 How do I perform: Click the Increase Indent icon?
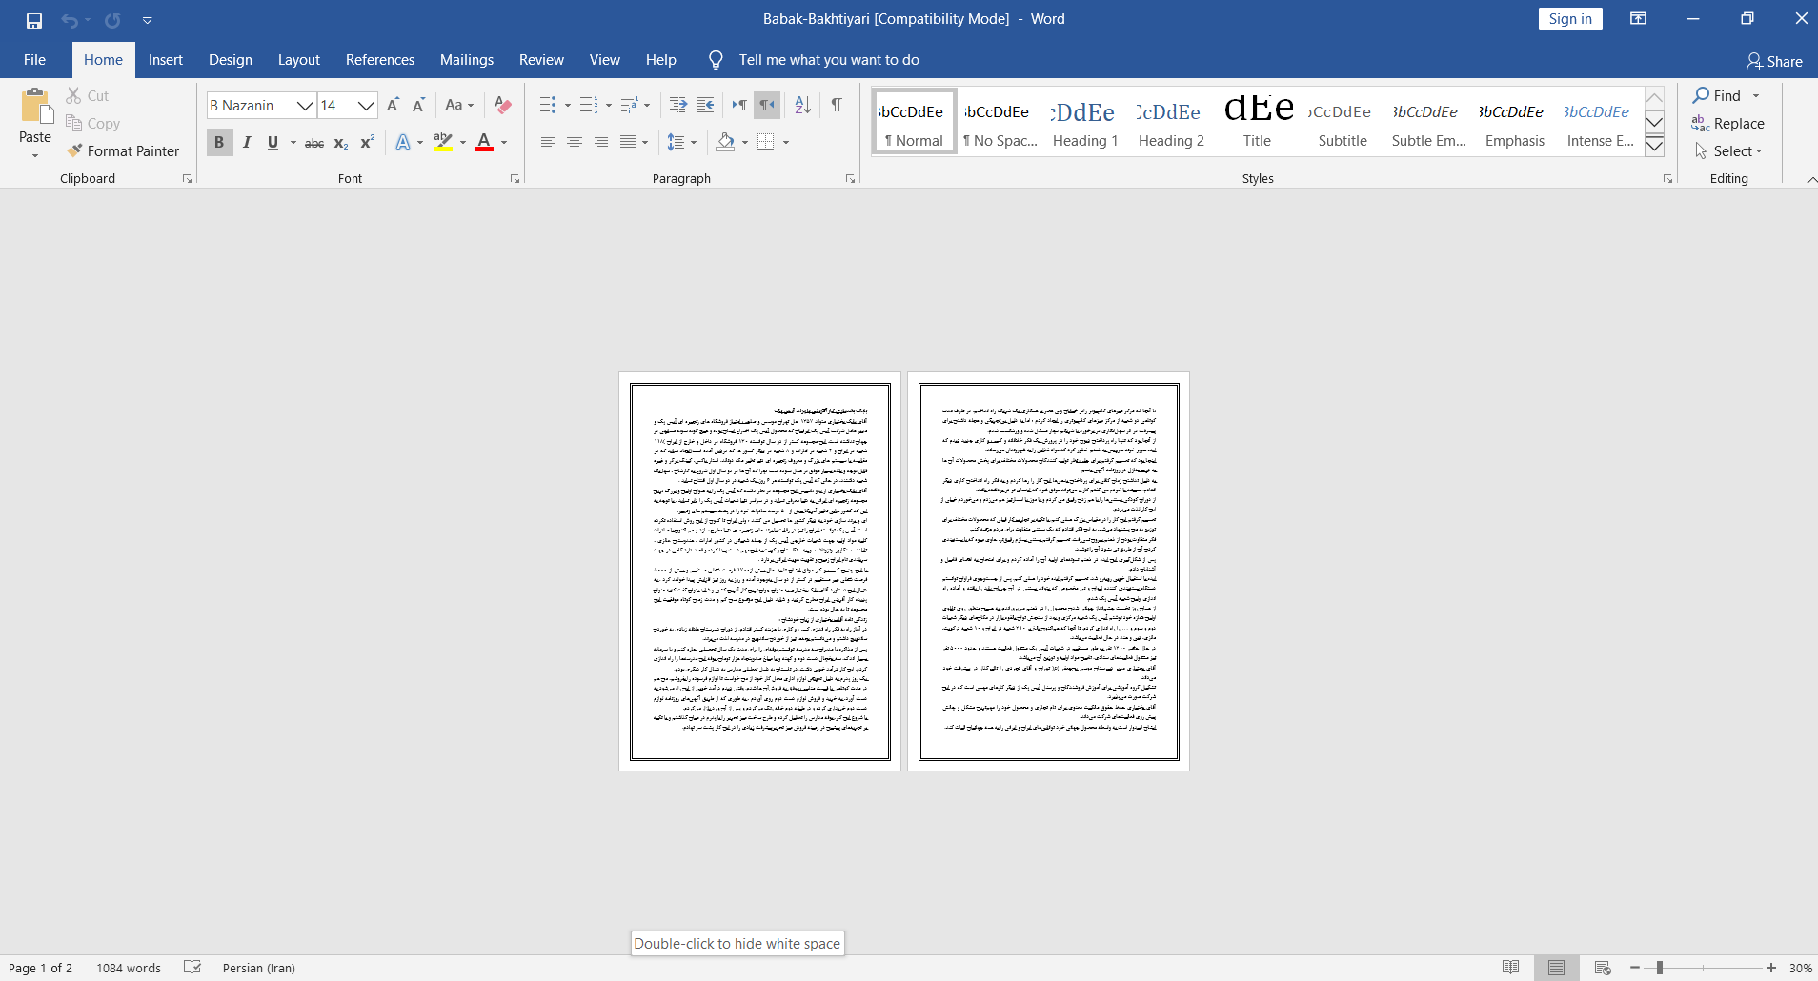705,105
